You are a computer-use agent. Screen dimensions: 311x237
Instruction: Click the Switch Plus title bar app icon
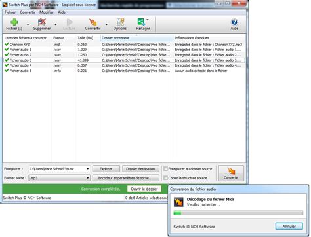5,5
